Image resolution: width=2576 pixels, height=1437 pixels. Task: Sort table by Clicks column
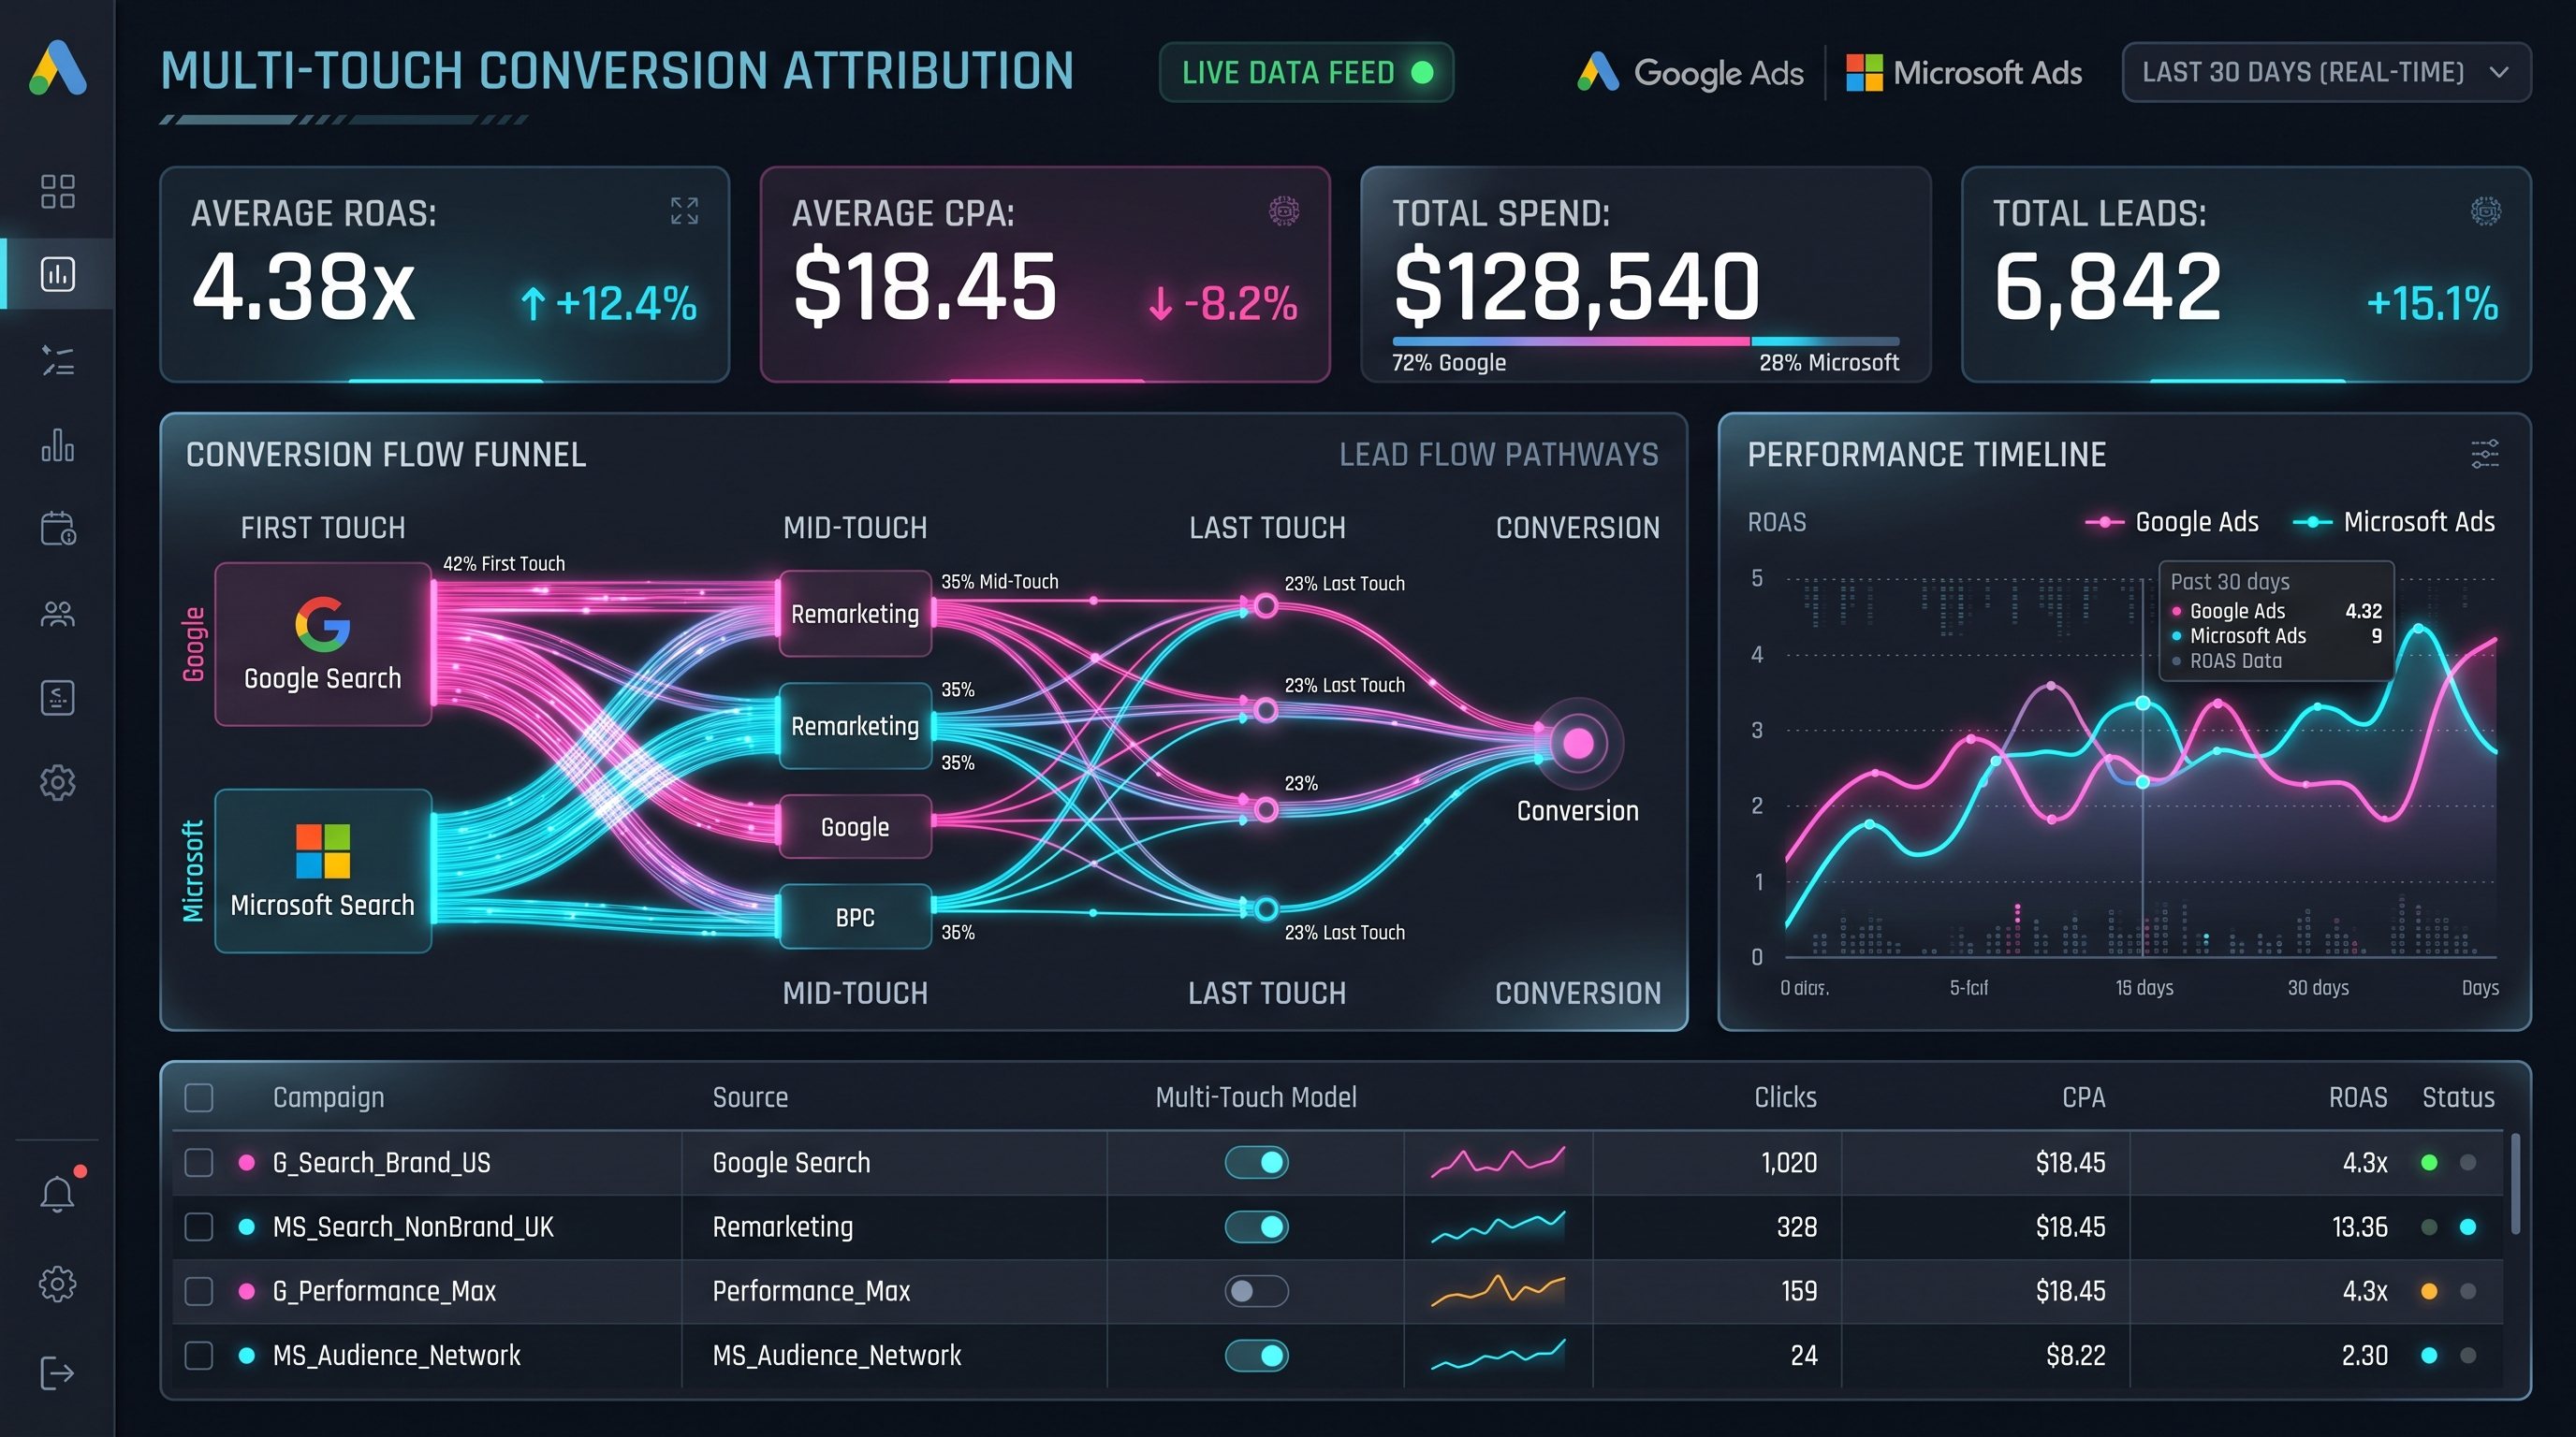click(x=1785, y=1097)
